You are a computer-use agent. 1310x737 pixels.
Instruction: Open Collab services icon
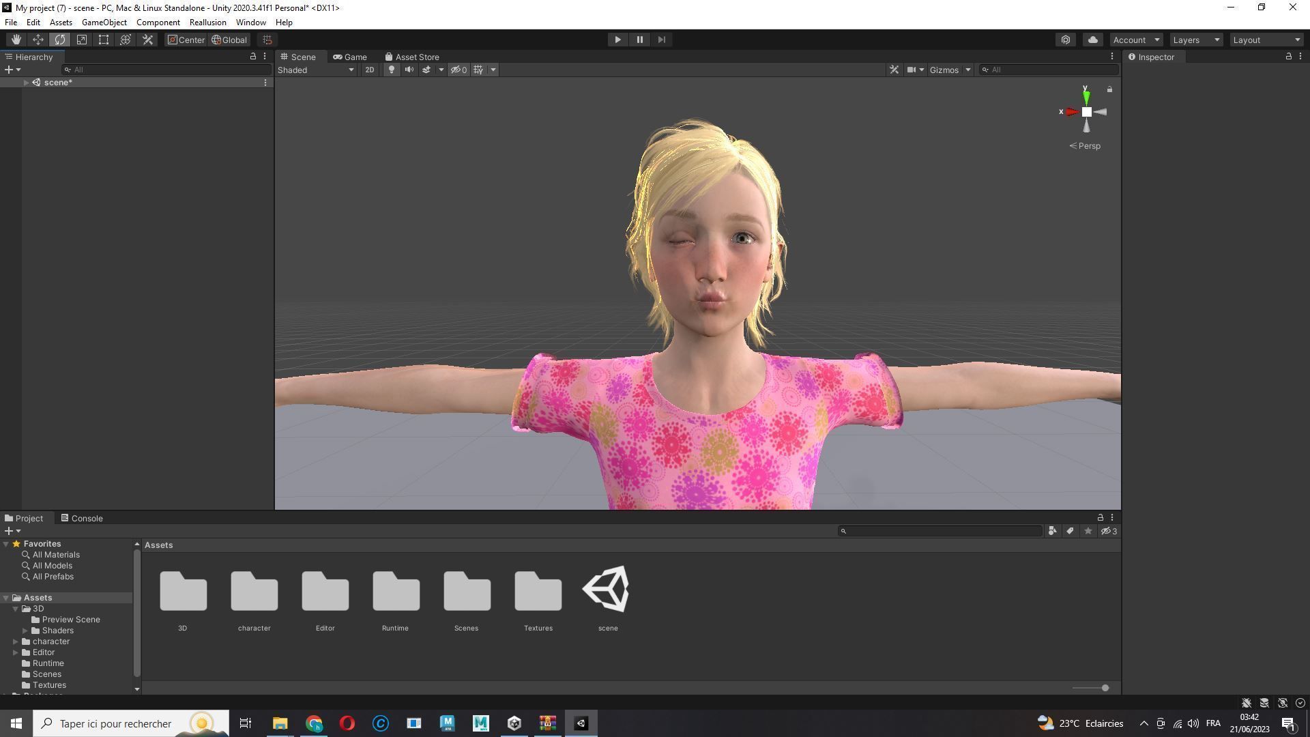click(x=1066, y=40)
